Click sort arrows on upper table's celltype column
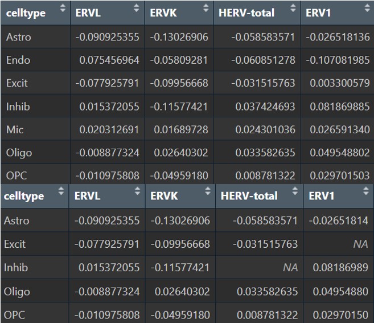374x323 pixels. (61, 9)
